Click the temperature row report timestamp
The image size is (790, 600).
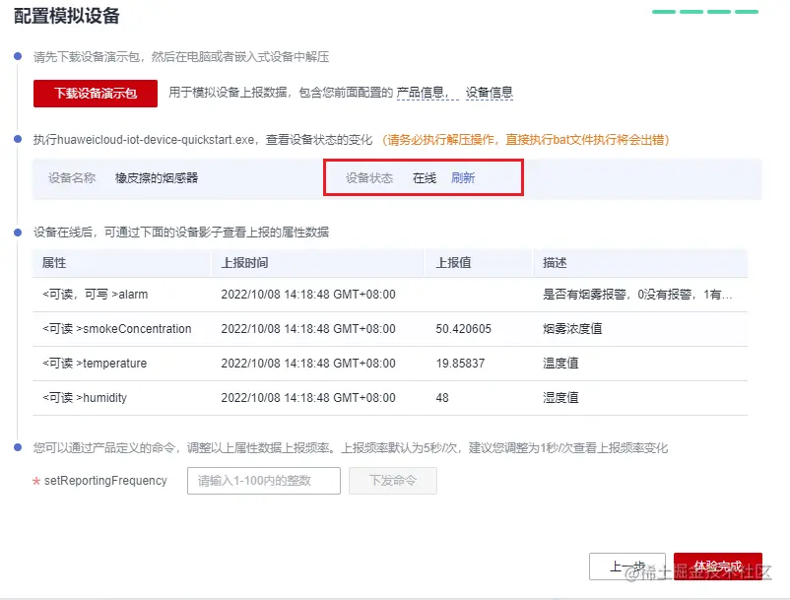click(308, 364)
